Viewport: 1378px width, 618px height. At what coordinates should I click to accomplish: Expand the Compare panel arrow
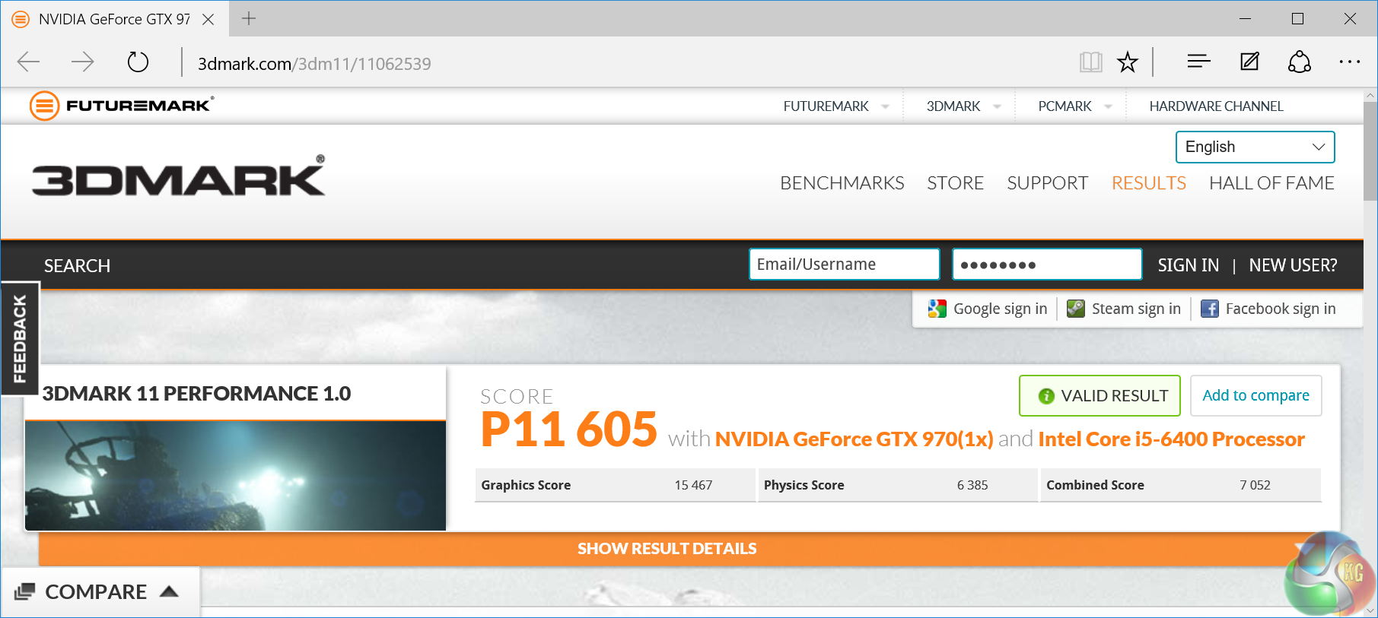pyautogui.click(x=169, y=591)
